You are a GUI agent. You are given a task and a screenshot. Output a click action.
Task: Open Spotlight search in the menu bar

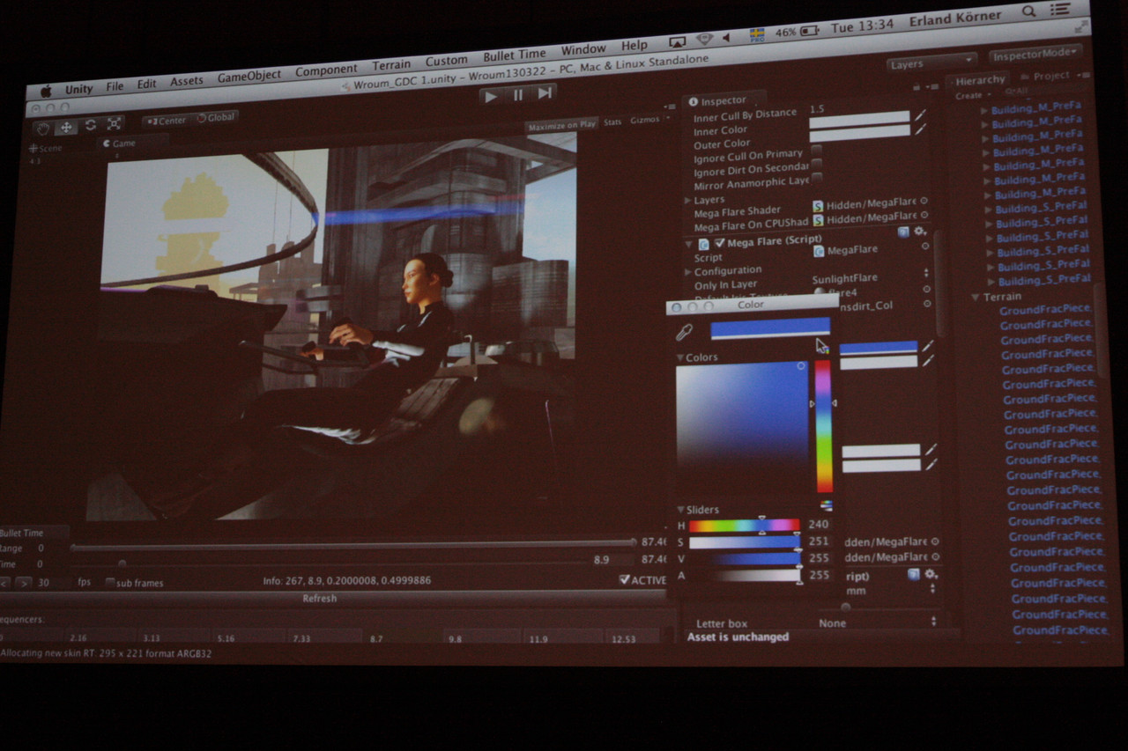click(1028, 11)
